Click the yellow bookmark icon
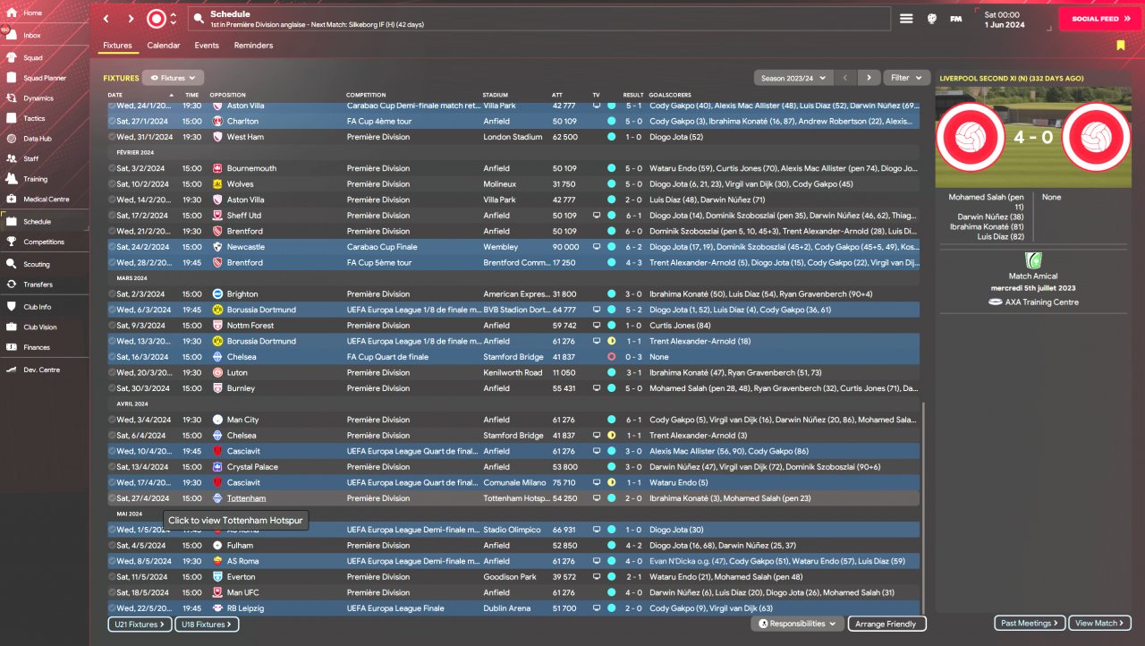Viewport: 1145px width, 646px height. (1121, 46)
